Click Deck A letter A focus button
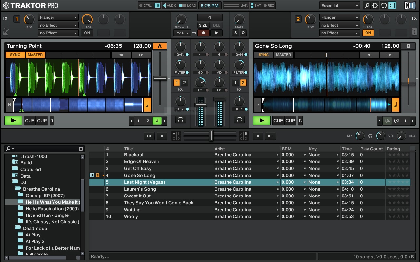 [160, 46]
